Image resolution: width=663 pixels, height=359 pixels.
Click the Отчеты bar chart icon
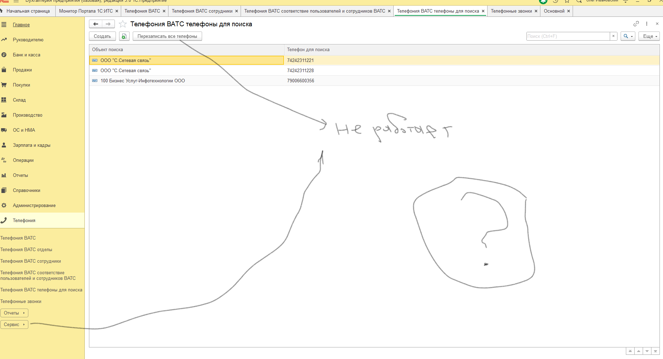[x=4, y=175]
